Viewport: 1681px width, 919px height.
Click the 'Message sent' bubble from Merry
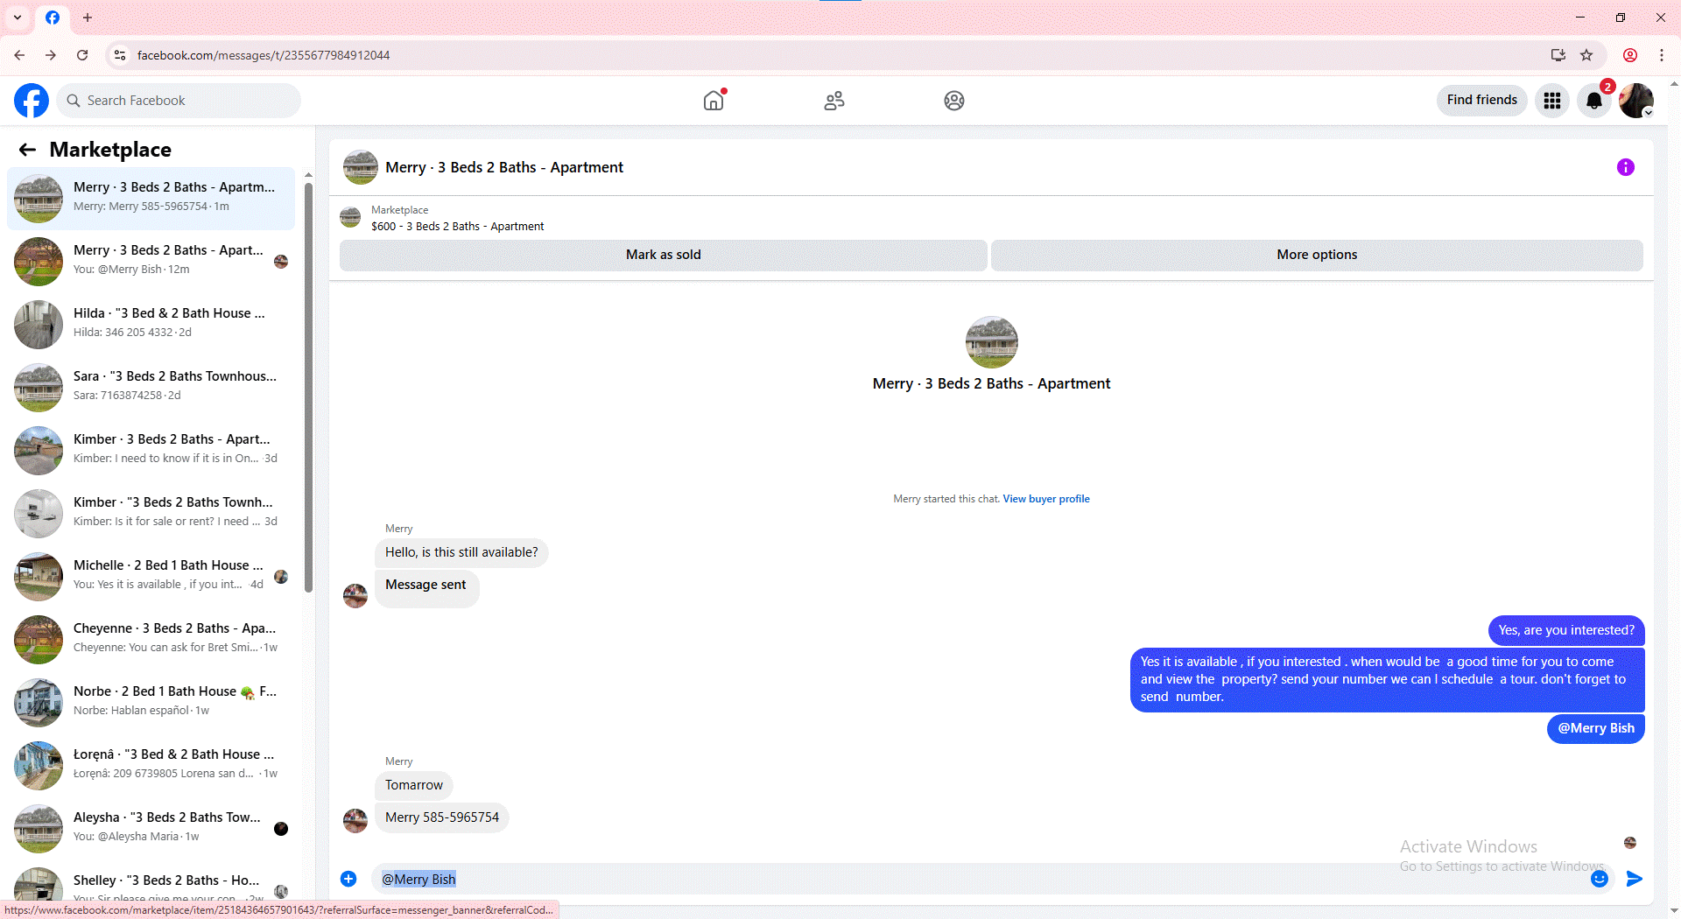pos(426,589)
